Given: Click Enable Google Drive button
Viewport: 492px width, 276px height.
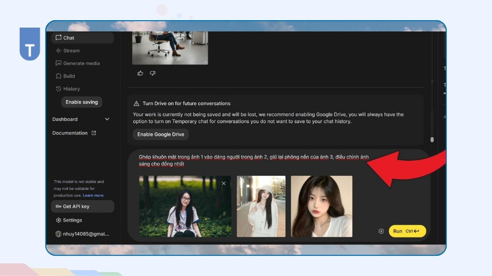Looking at the screenshot, I should [160, 134].
